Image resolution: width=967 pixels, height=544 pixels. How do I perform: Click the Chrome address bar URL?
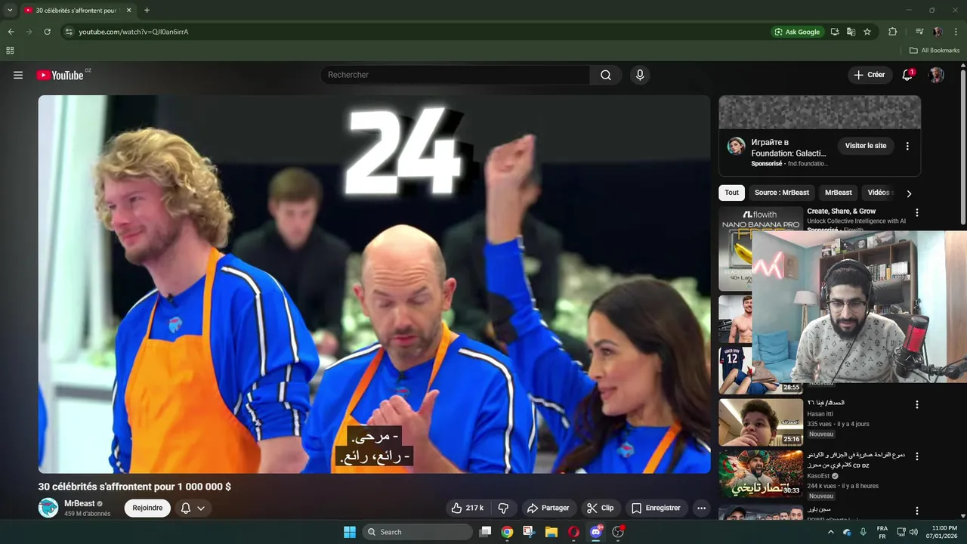click(134, 32)
